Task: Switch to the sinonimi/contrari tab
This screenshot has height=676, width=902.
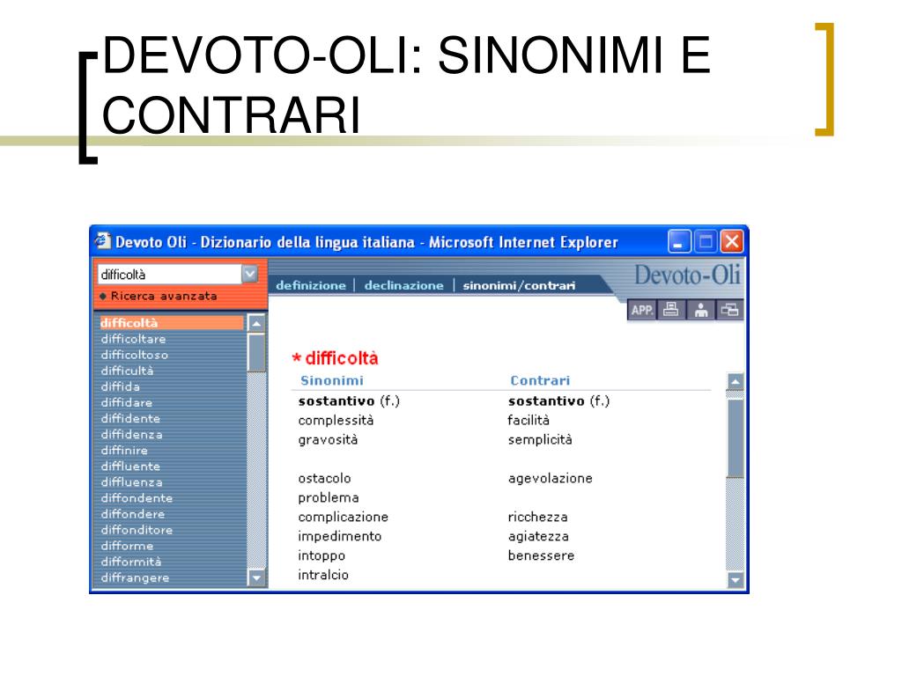Action: (x=519, y=285)
